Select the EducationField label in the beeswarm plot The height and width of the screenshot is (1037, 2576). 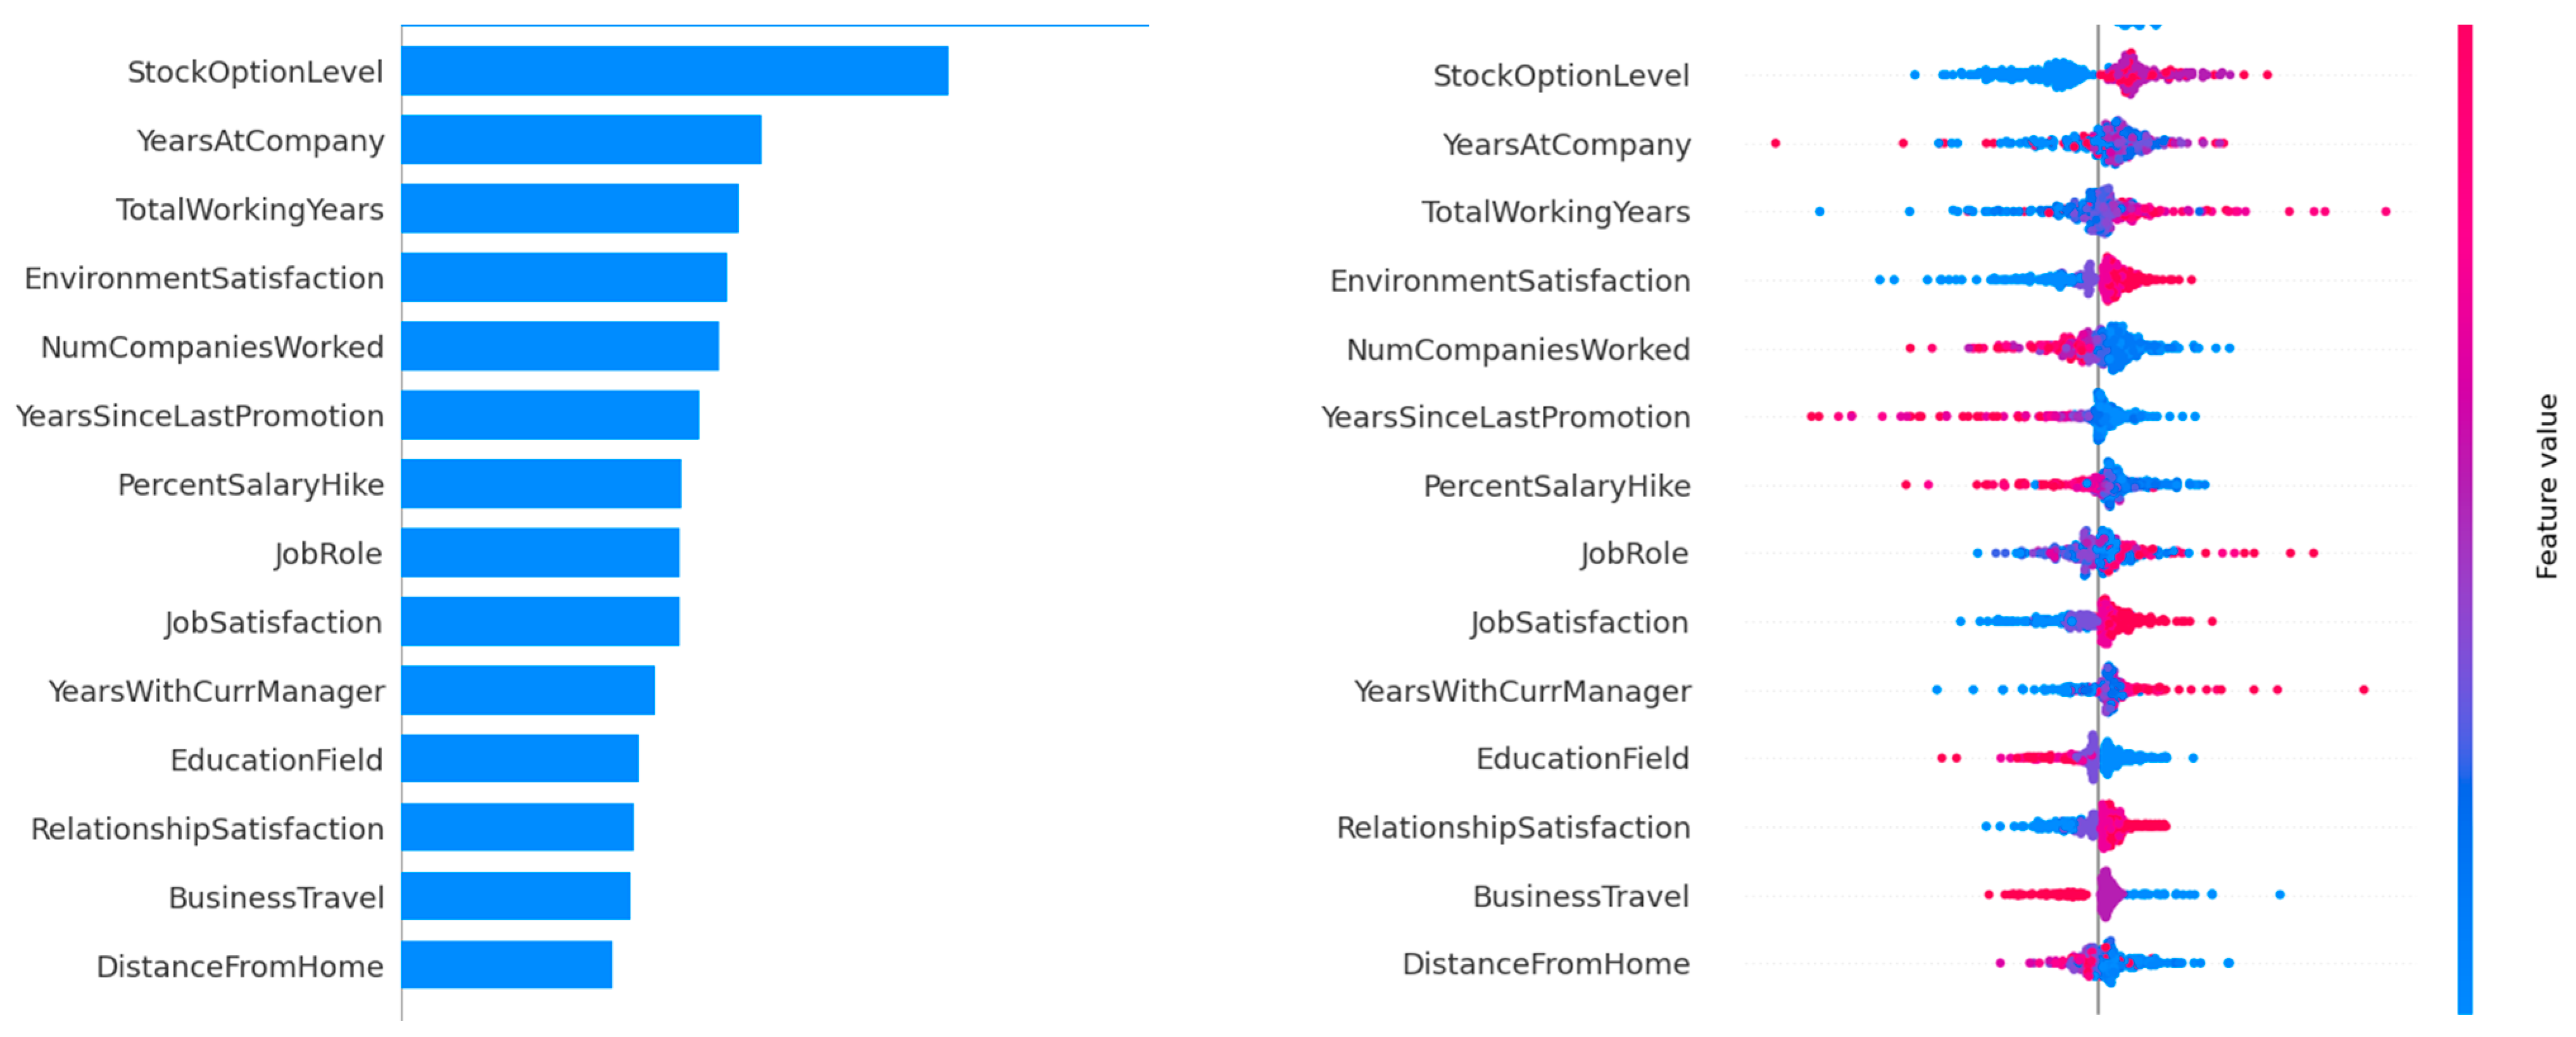[x=1582, y=758]
